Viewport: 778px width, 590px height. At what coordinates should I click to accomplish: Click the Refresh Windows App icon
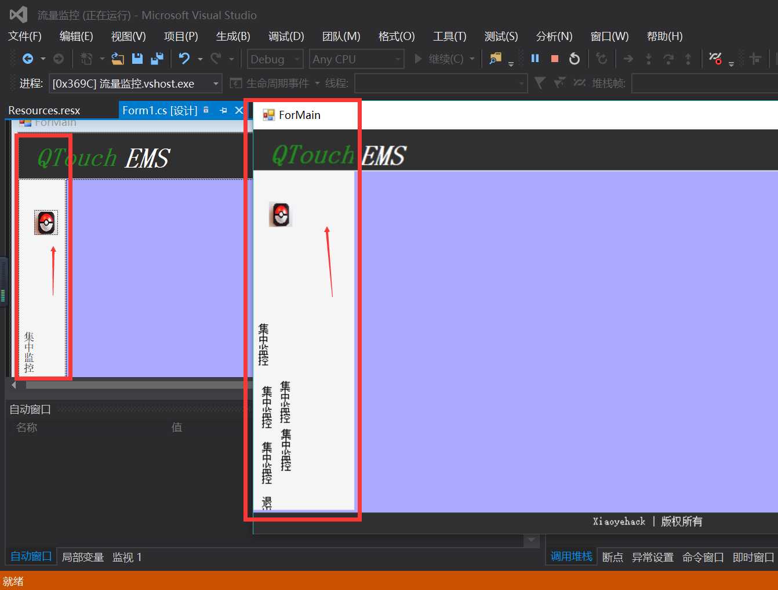point(602,59)
